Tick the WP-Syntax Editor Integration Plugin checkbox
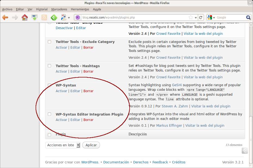 (49, 114)
